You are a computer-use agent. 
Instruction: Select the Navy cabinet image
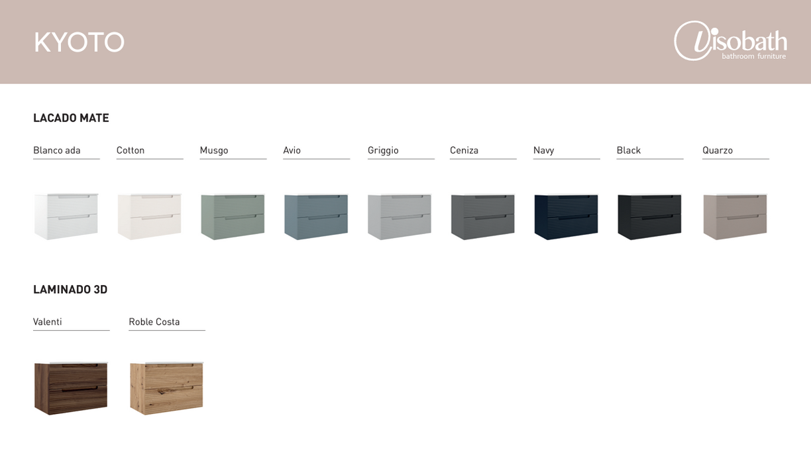pos(566,216)
